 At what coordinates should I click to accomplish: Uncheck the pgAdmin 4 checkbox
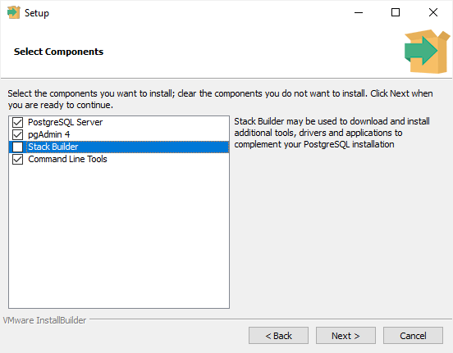coord(17,134)
